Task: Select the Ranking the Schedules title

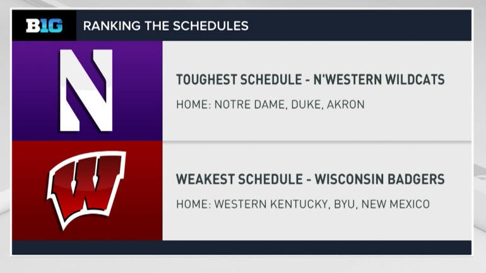Action: 166,26
